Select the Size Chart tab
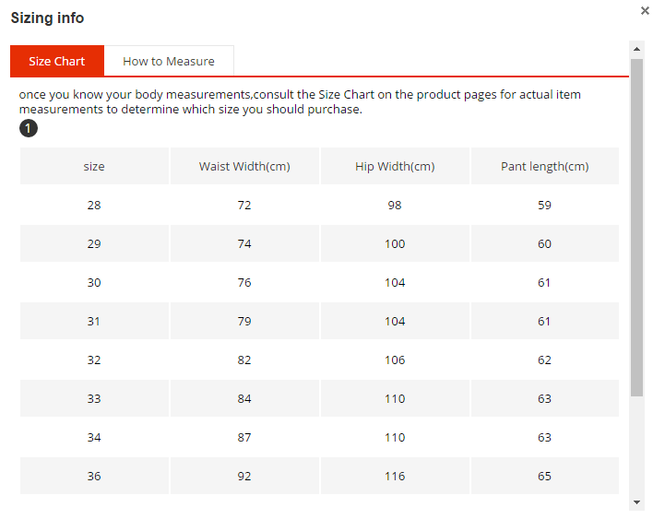 pos(57,61)
